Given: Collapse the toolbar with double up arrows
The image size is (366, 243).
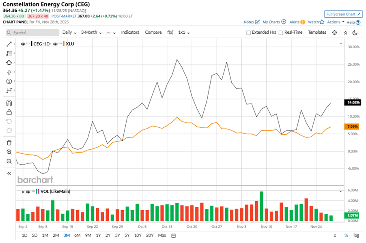Looking at the screenshot, I should (x=345, y=33).
